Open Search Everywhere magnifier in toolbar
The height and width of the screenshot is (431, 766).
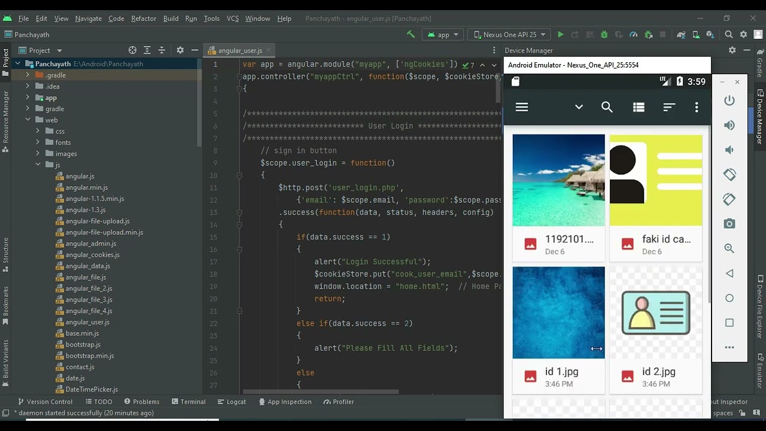729,35
